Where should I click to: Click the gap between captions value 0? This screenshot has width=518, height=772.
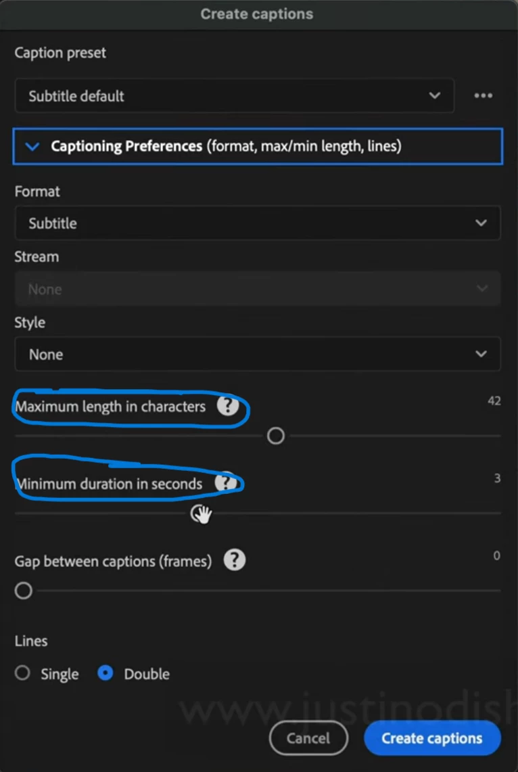496,555
